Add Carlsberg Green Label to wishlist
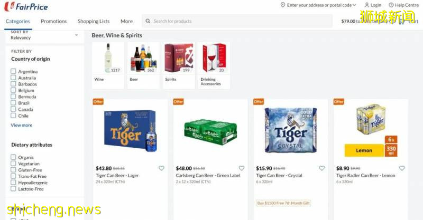 tap(242, 168)
